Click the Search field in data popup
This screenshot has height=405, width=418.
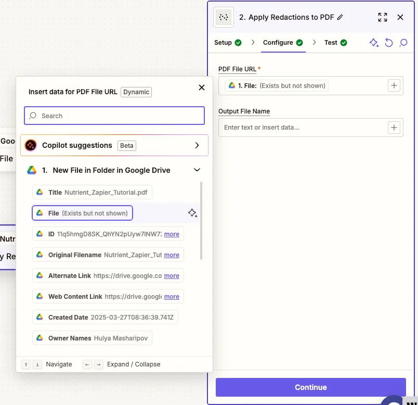point(114,116)
